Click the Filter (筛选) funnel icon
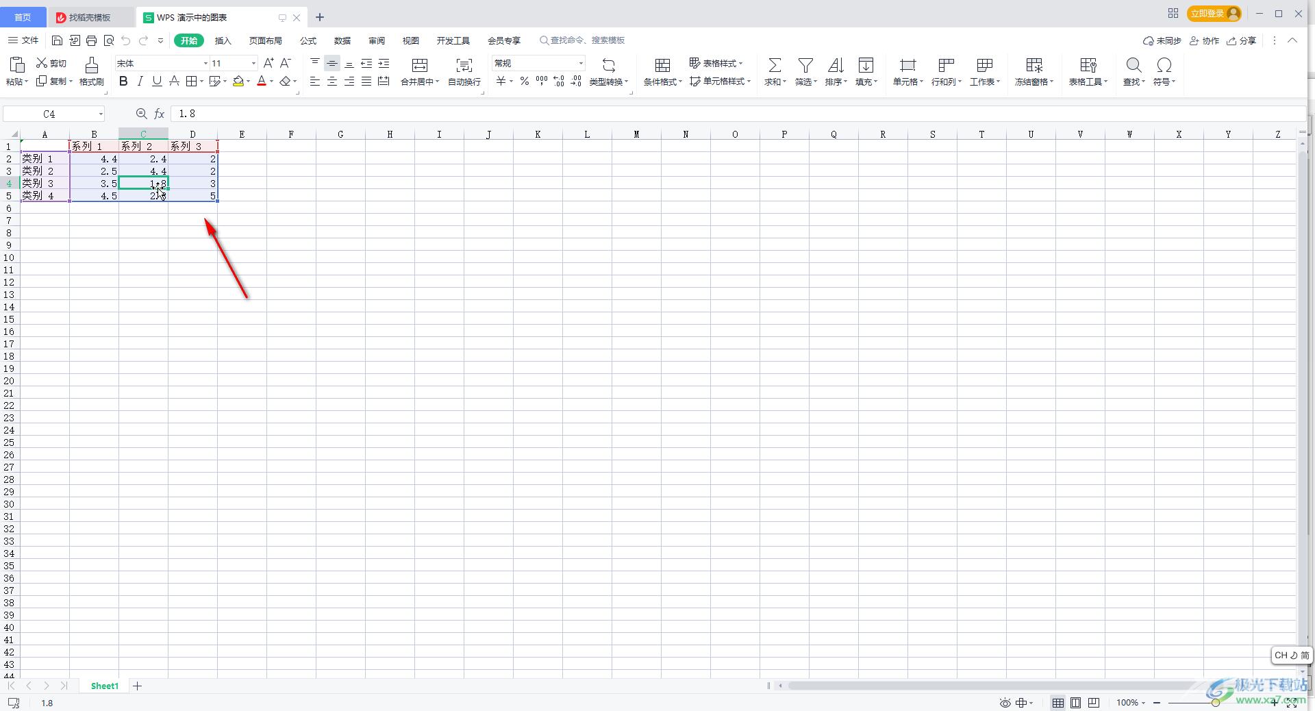 click(805, 65)
